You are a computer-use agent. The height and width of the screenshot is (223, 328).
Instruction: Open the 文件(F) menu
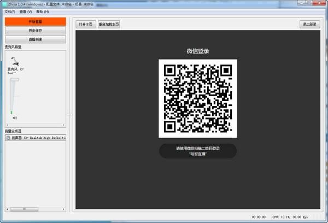tap(10, 11)
